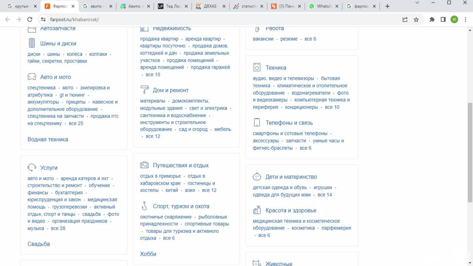Image resolution: width=473 pixels, height=266 pixels.
Task: Open the продажа гаражей link
Action: click(x=210, y=67)
